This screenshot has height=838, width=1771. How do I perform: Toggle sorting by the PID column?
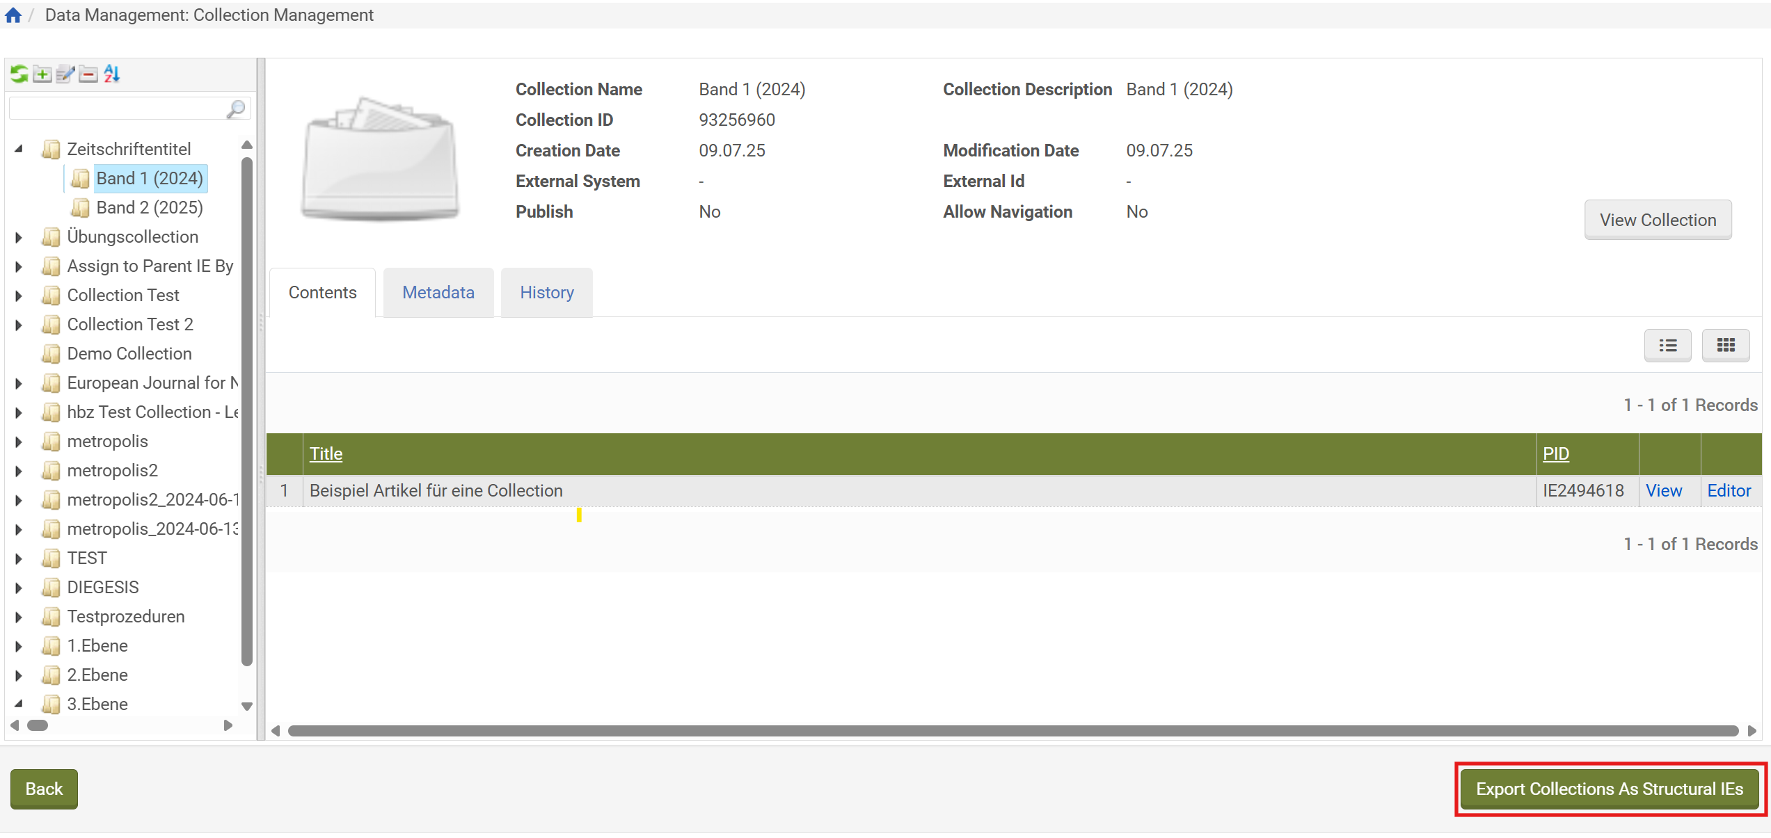tap(1556, 453)
